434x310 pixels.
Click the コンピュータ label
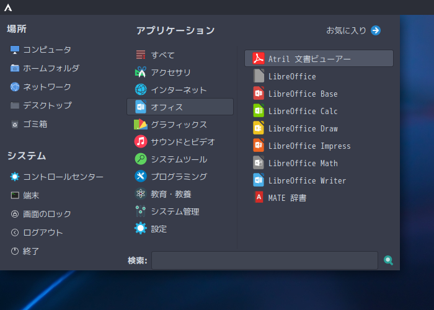[x=47, y=50]
